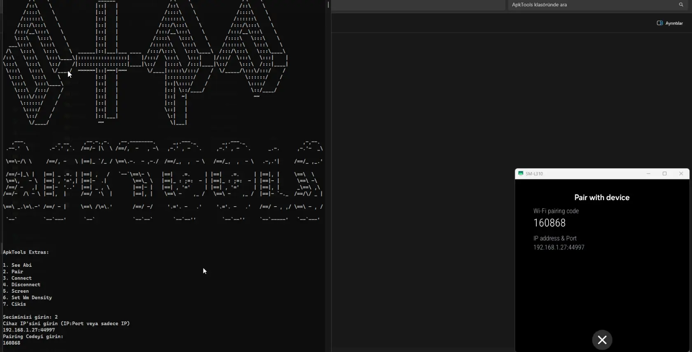Click the Wi-Fi pairing code 160868
Screen dimensions: 692x352
[549, 223]
